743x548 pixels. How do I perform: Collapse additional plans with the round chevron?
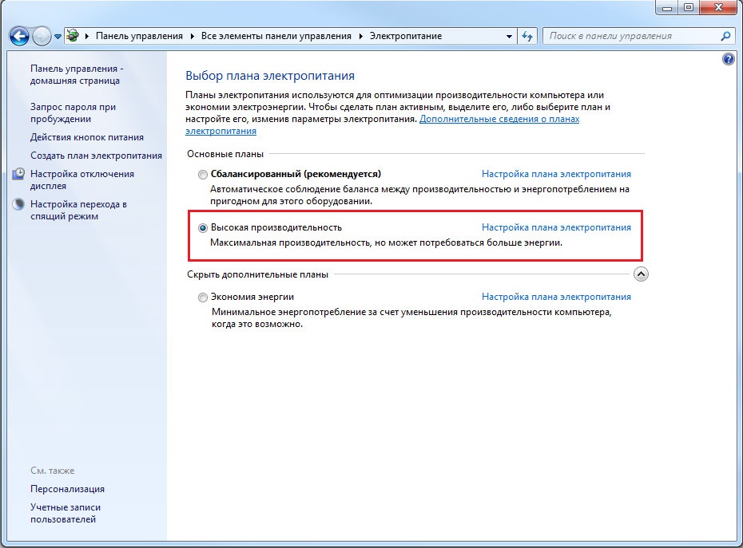pos(641,274)
